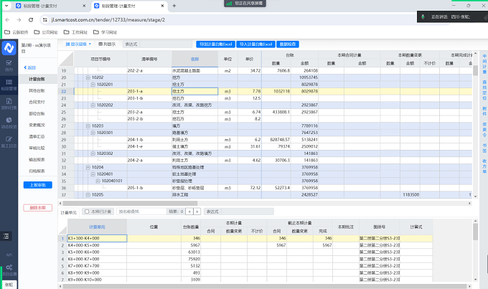488x289 pixels.
Task: Switch to the 中间计量 right-side tab
Action: click(484, 65)
